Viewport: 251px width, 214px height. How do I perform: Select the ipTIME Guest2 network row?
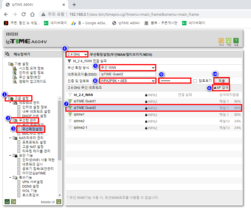154,108
